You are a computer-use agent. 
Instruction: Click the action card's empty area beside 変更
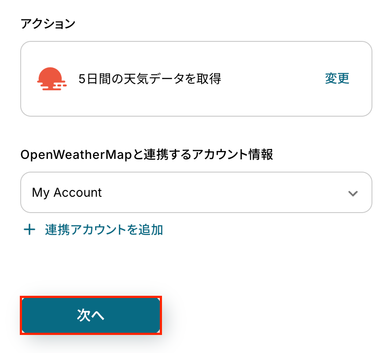tap(273, 79)
